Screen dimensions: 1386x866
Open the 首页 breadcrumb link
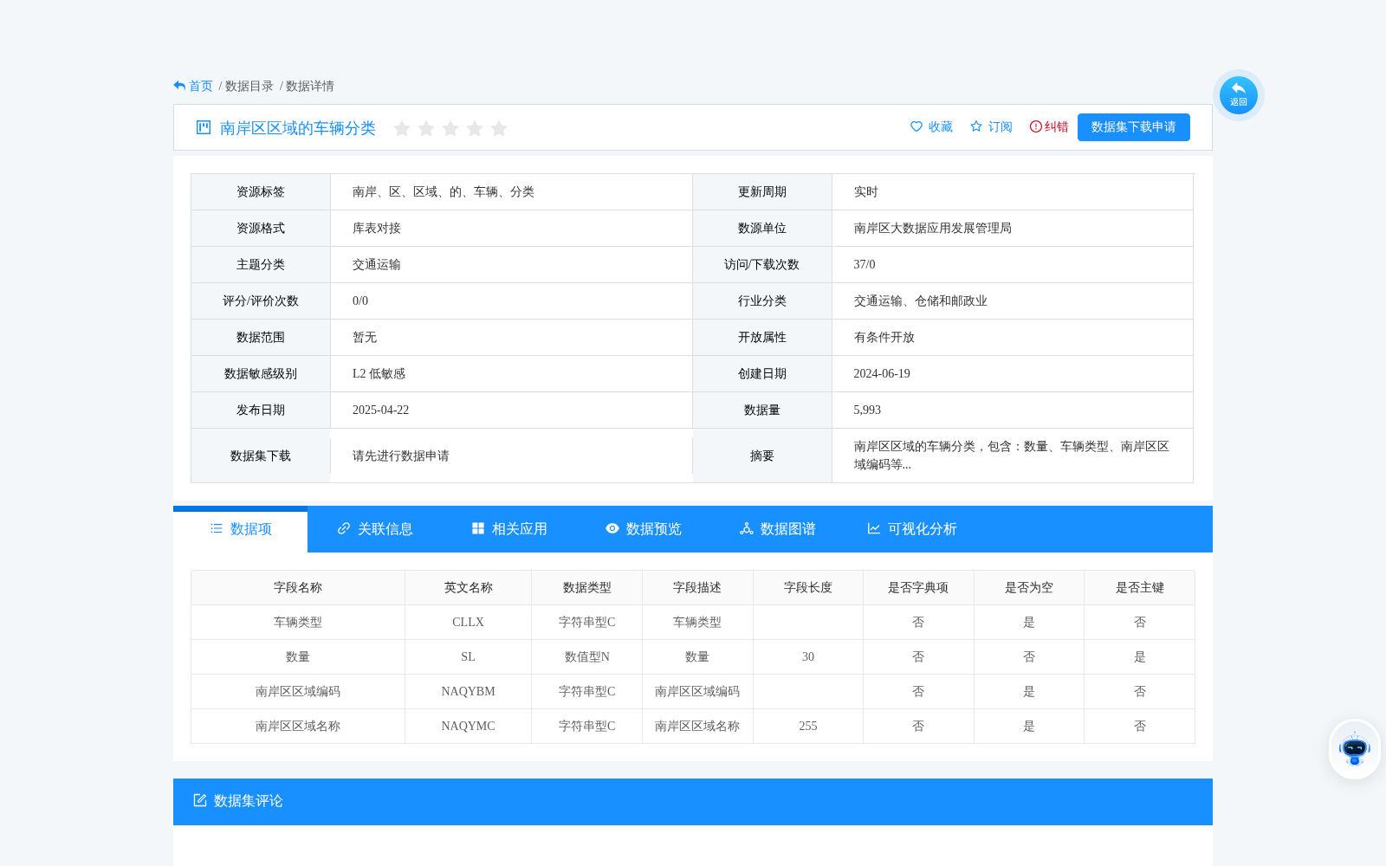201,86
